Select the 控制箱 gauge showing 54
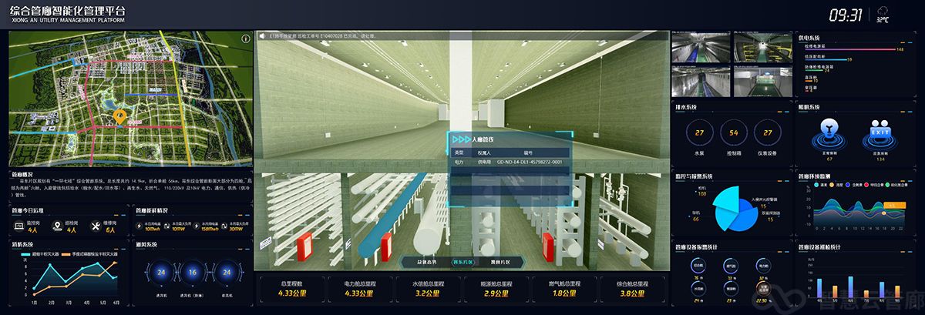 click(733, 132)
